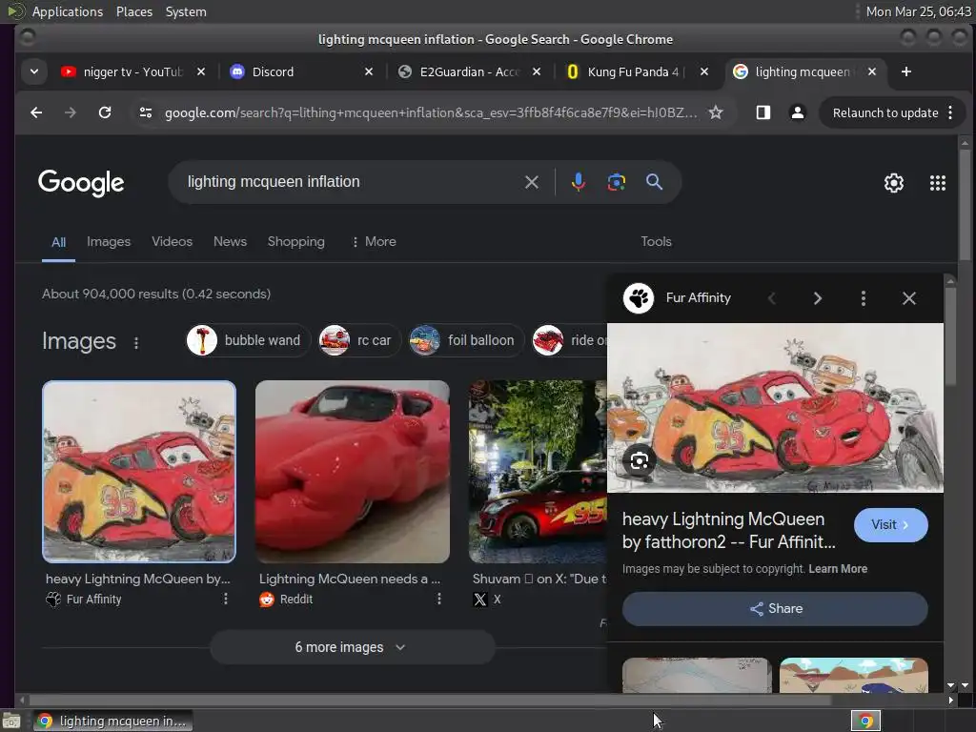
Task: Open the Reddit red car thumbnail
Action: pyautogui.click(x=353, y=472)
